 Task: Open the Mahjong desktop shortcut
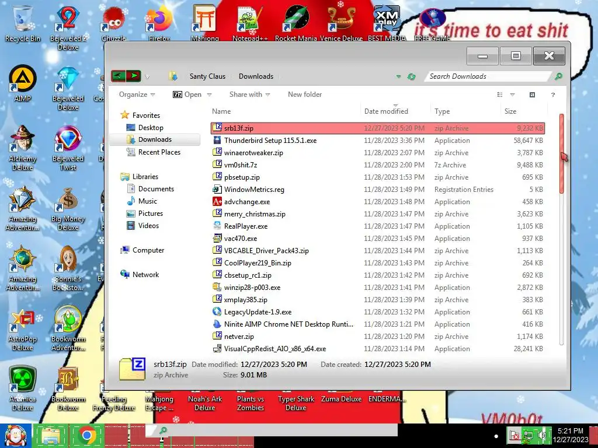pyautogui.click(x=205, y=23)
